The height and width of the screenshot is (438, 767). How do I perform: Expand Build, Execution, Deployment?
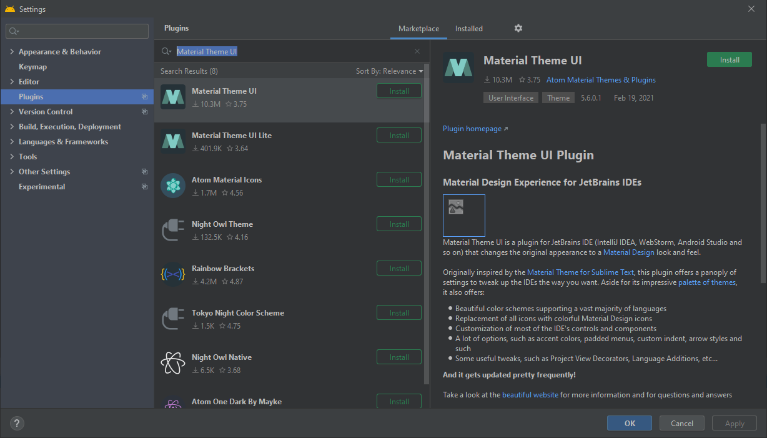point(12,127)
